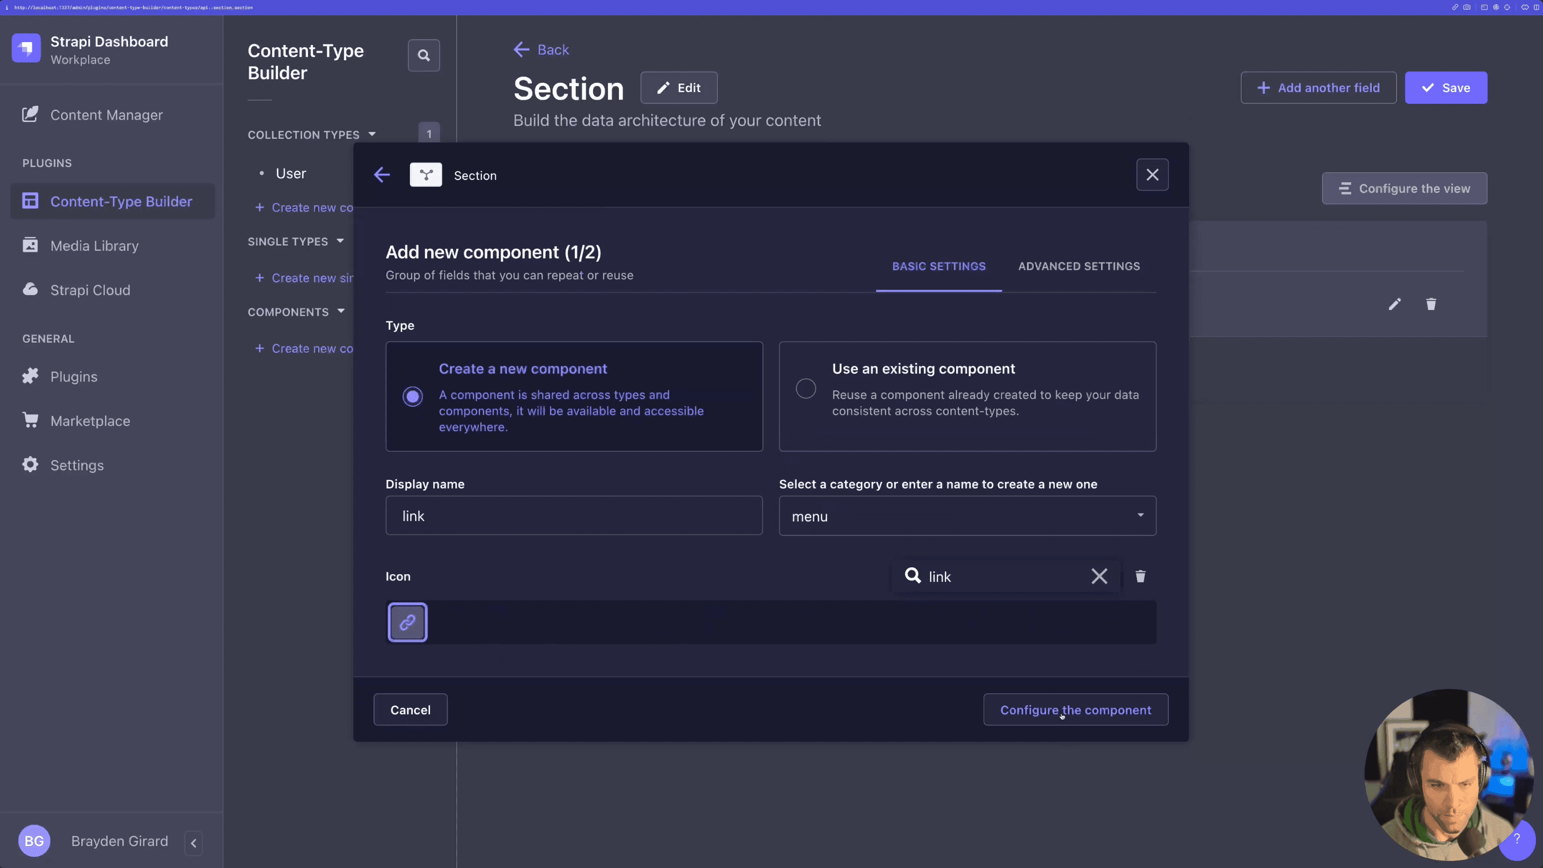Click the Brayden Girard user name

(120, 841)
